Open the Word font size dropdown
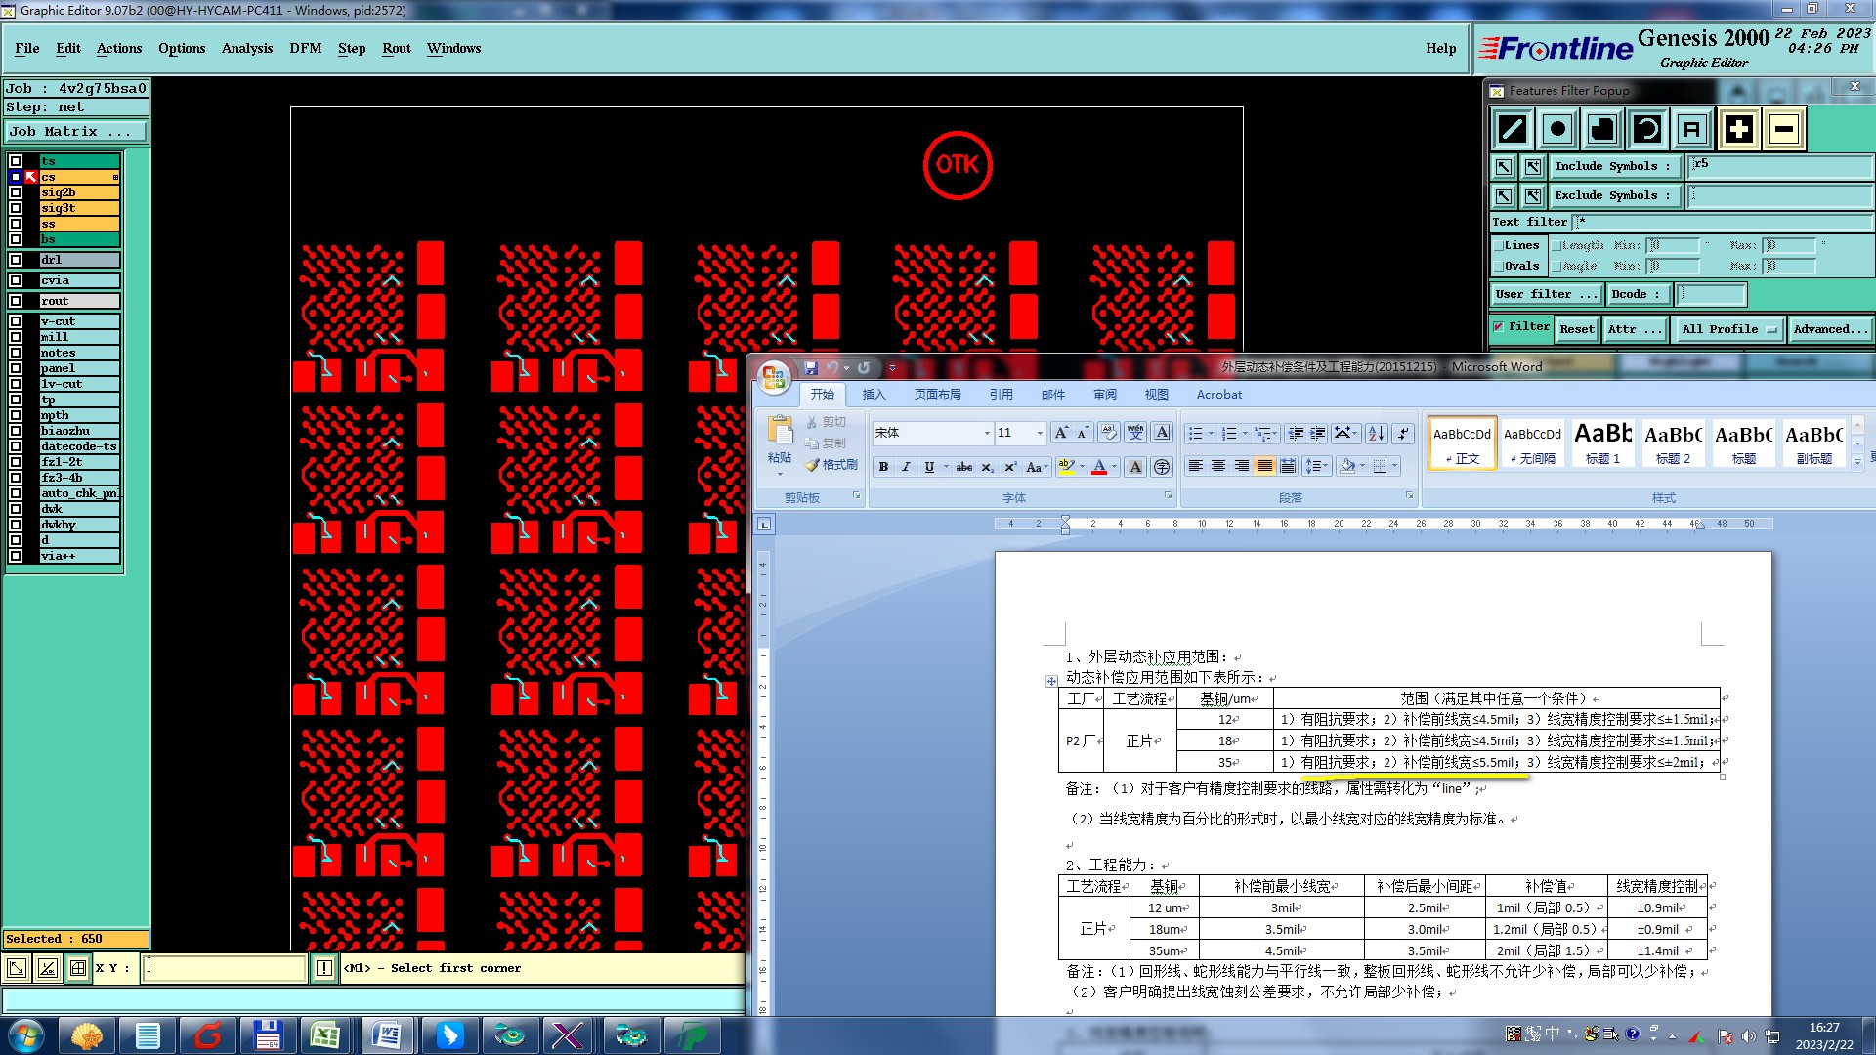The width and height of the screenshot is (1876, 1055). pos(1039,433)
